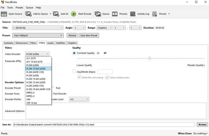
Task: Select the Avg Bitrate radio button
Action: click(74, 71)
